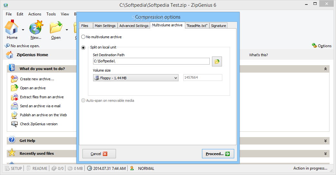Click Send an archive via e-mail icon

14,106
